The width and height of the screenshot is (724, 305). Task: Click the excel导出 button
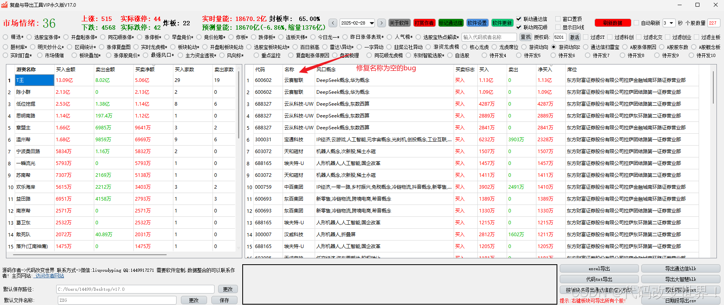coord(599,269)
